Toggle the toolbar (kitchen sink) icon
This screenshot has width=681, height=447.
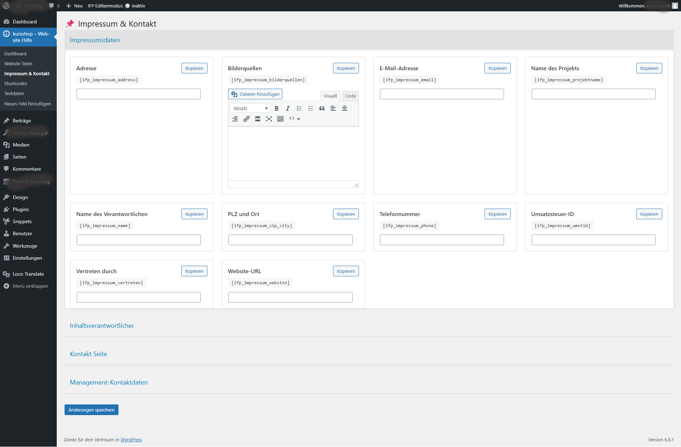click(280, 119)
